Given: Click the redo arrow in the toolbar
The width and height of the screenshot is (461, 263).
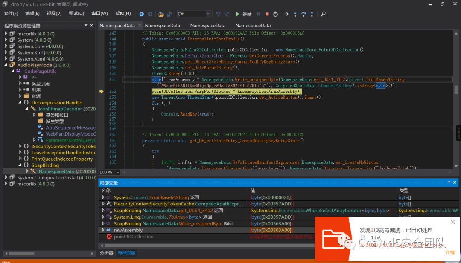Looking at the screenshot, I should click(226, 14).
